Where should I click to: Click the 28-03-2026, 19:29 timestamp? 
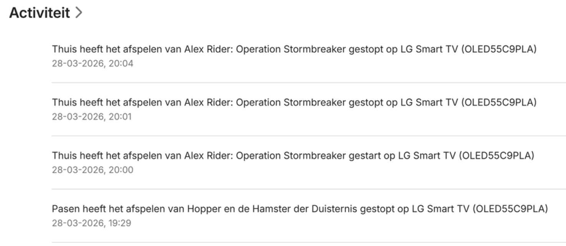coord(91,223)
